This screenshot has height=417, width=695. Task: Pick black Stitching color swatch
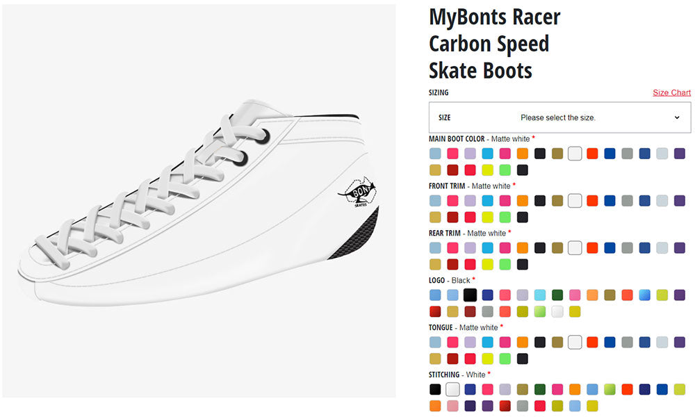pyautogui.click(x=436, y=390)
